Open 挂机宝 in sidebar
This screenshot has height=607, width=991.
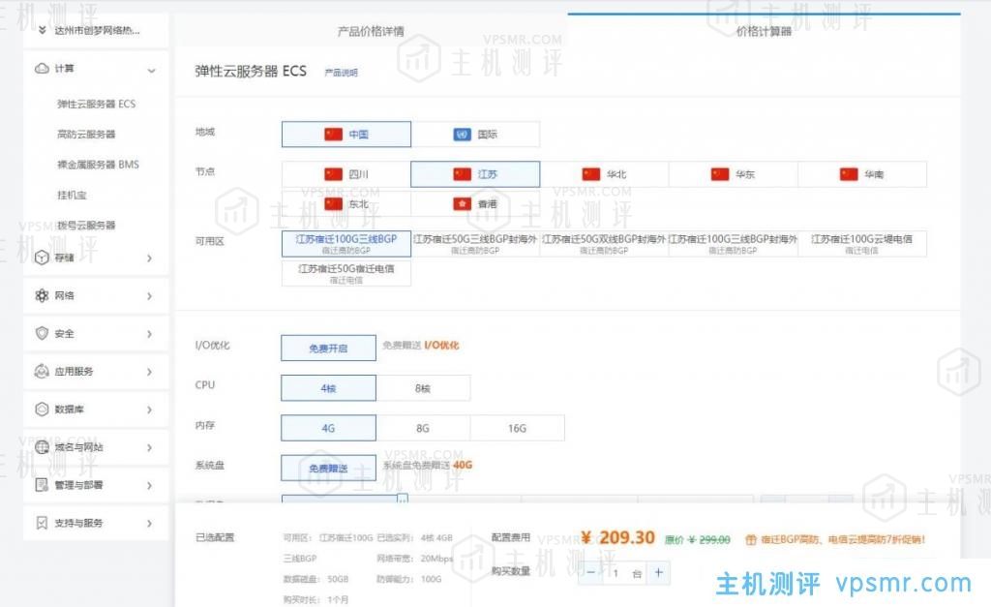coord(72,195)
